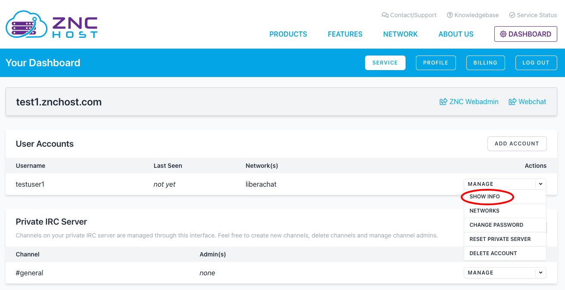Click the ZNC Webadmin external link icon
The height and width of the screenshot is (290, 565).
point(443,102)
